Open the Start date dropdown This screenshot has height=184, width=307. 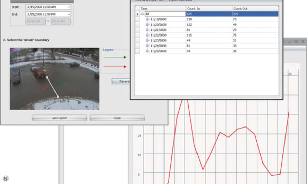coord(69,7)
